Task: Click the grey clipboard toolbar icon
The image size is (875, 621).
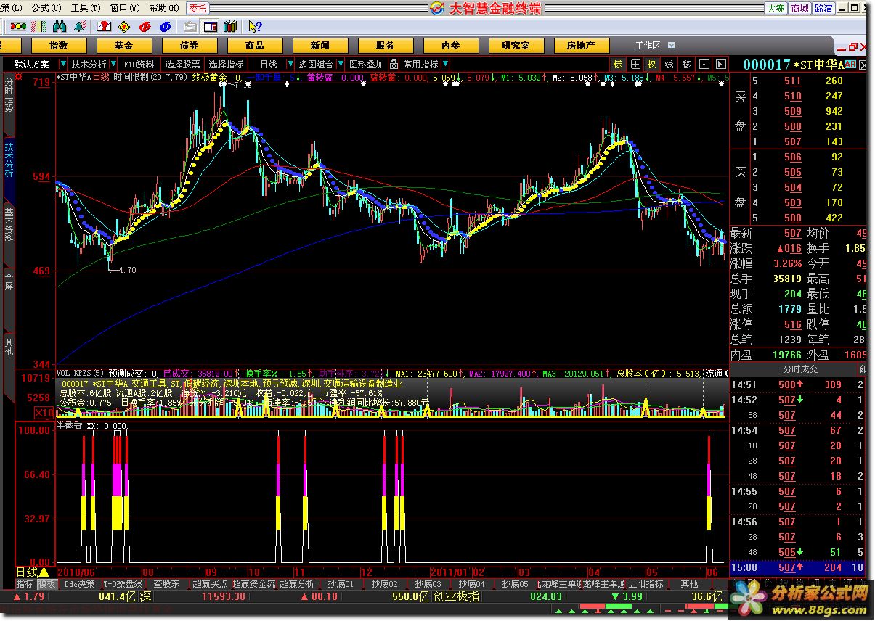Action: coord(190,27)
